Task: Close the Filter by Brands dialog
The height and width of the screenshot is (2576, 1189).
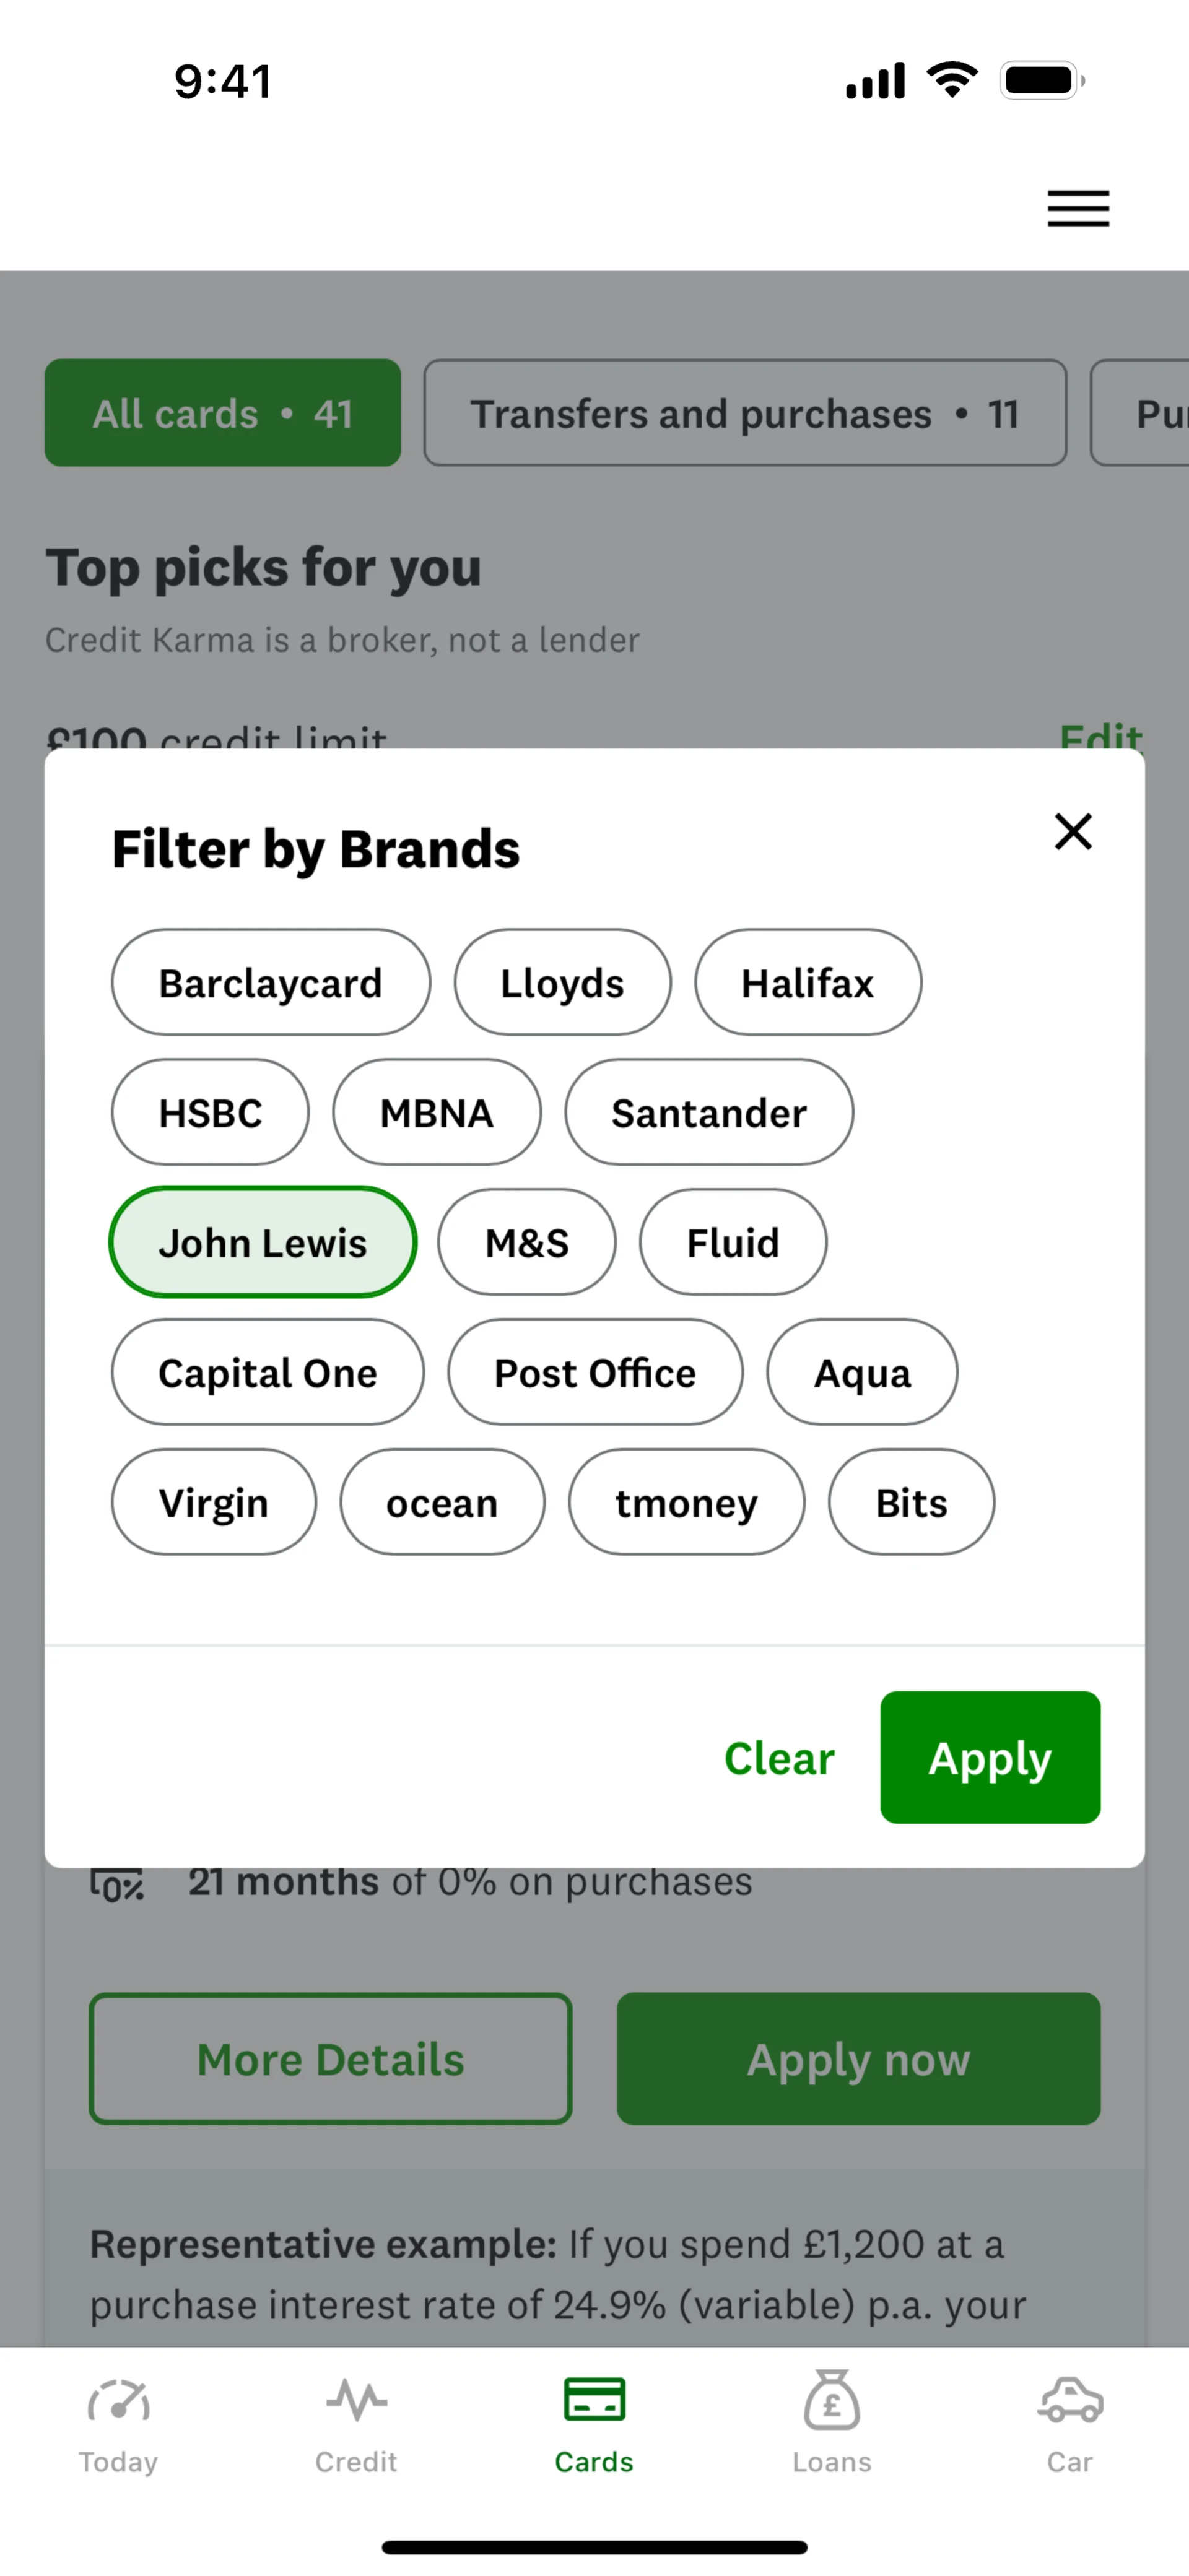Action: (x=1073, y=831)
